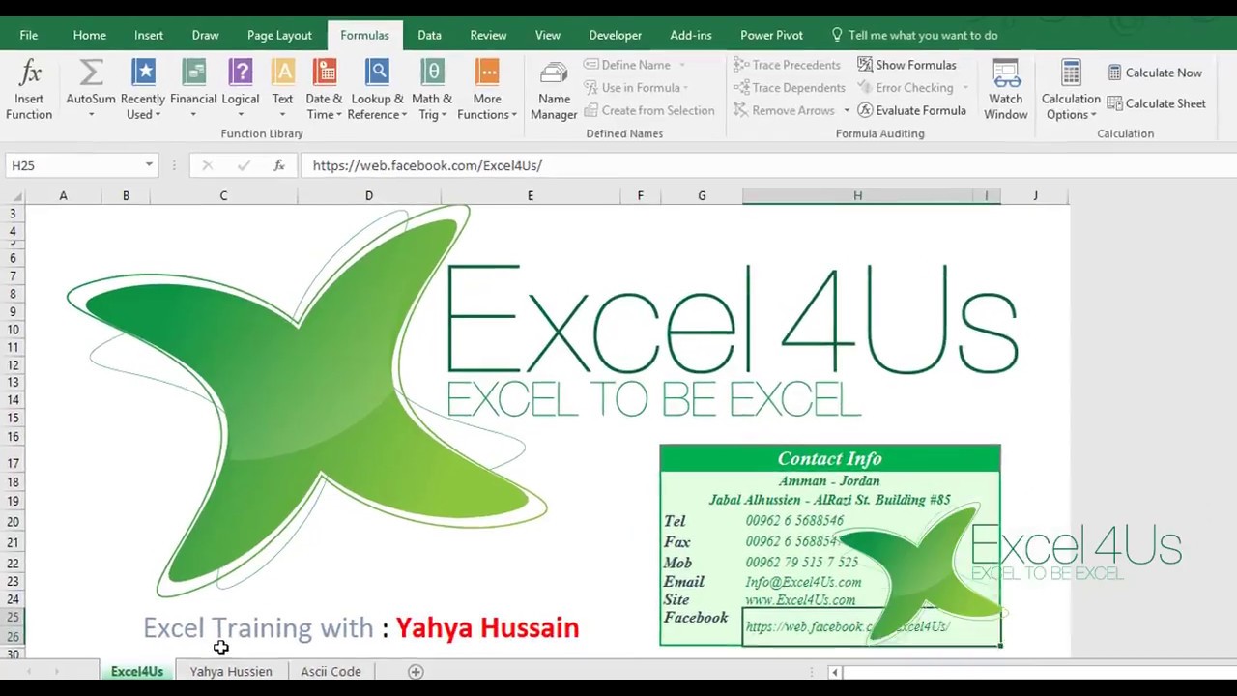This screenshot has width=1237, height=696.
Task: Click the AutoSum sigma icon
Action: point(91,72)
